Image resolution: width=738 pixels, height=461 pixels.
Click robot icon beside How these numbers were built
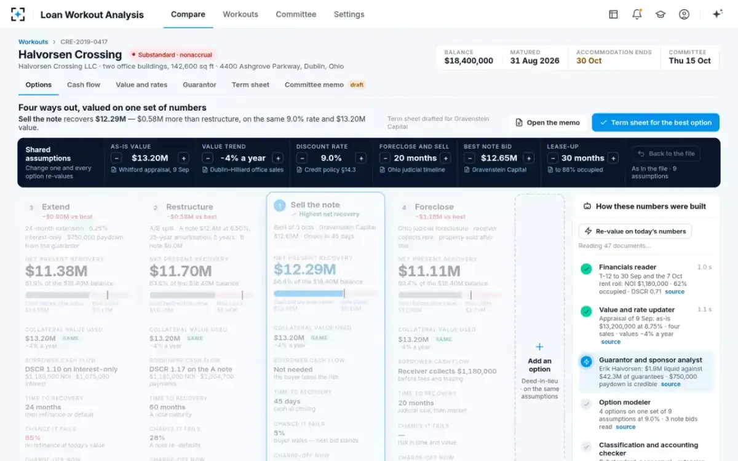tap(587, 207)
